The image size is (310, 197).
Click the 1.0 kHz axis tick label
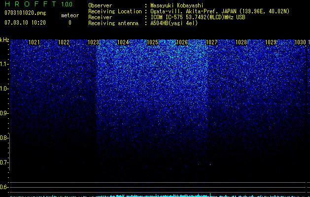point(4,89)
